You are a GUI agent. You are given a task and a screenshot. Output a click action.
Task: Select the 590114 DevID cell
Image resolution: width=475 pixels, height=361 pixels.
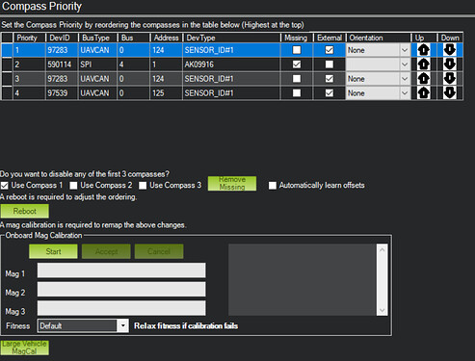pyautogui.click(x=62, y=64)
